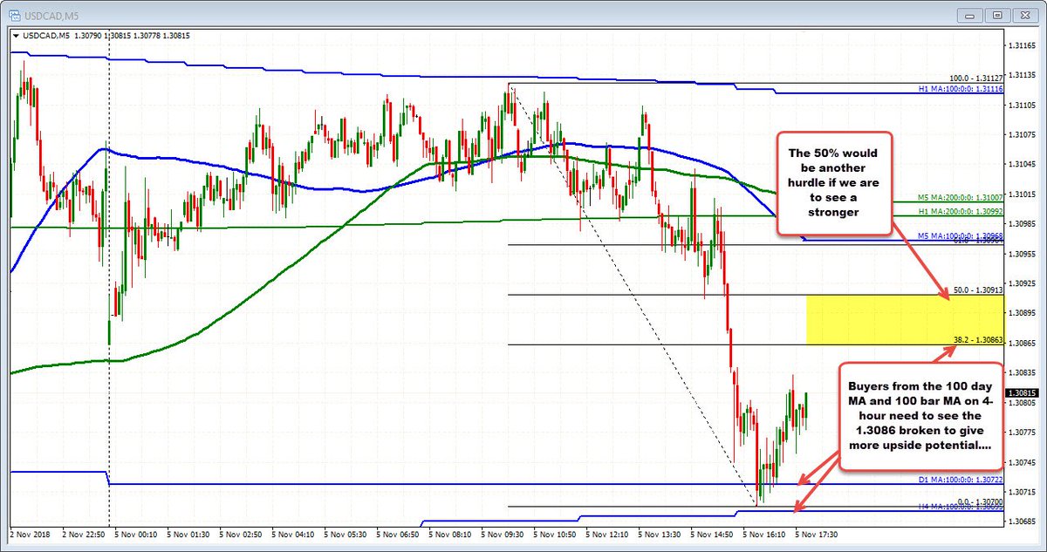Minimize the USDCAD chart window
Image resolution: width=1047 pixels, height=552 pixels.
968,15
